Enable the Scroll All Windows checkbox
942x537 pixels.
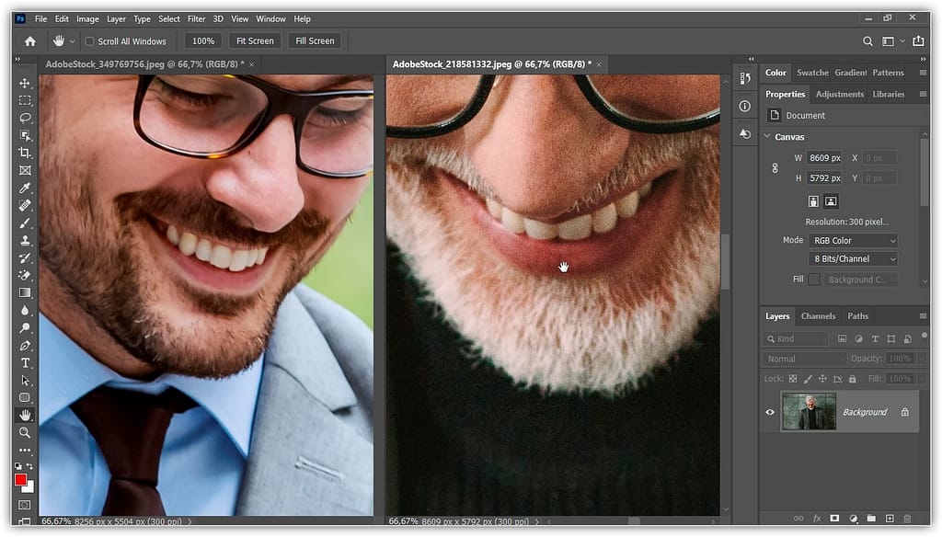tap(90, 41)
